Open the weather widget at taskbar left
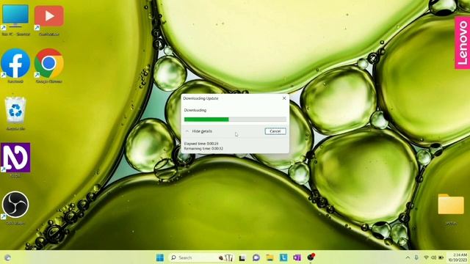This screenshot has height=264, width=470. (8, 257)
